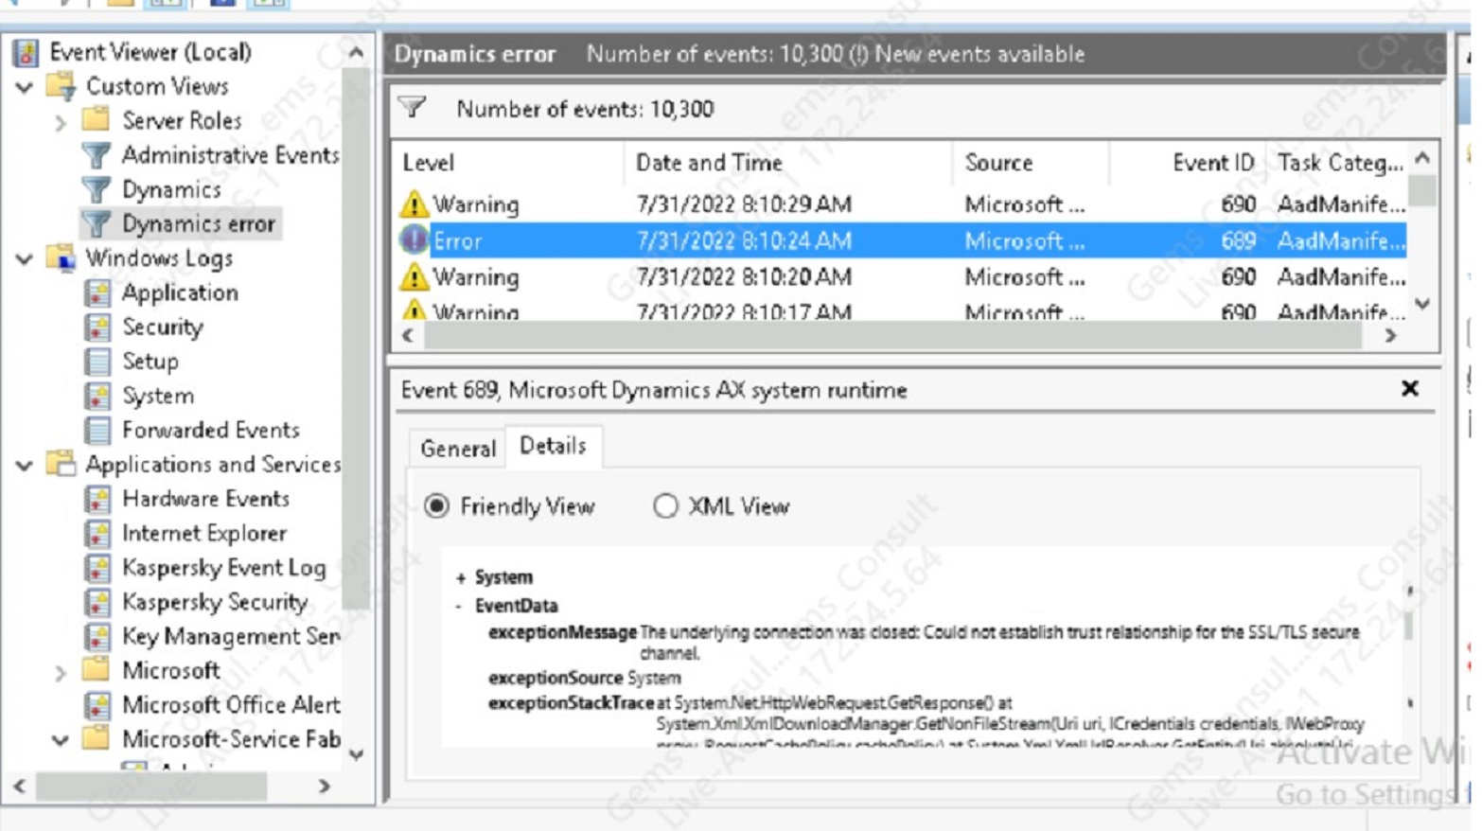Screen dimensions: 1482x831
Task: Collapse the EventData section
Action: click(x=460, y=606)
